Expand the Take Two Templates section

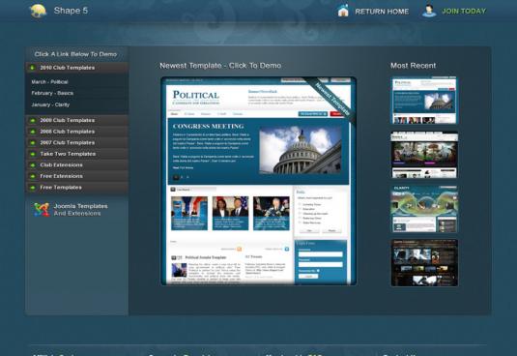[x=76, y=154]
